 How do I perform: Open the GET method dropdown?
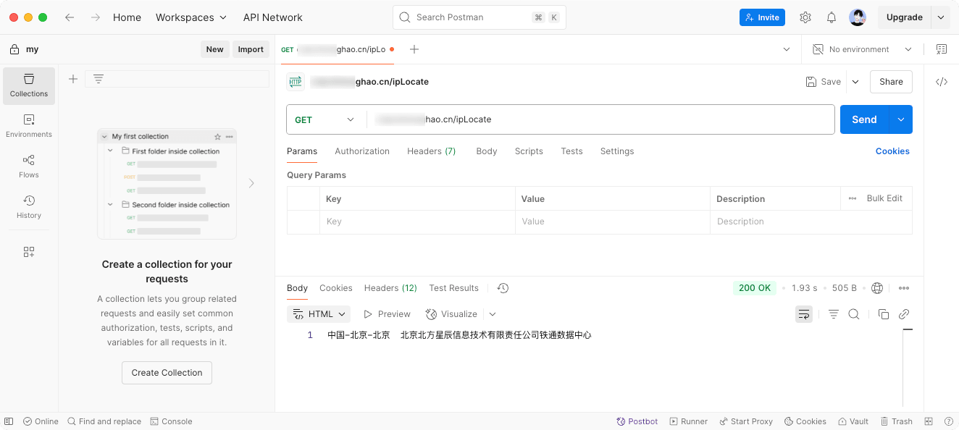(325, 119)
